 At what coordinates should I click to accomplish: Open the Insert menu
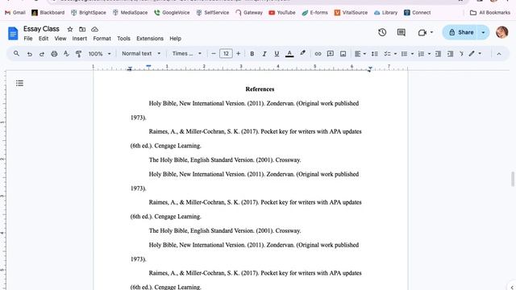click(80, 39)
